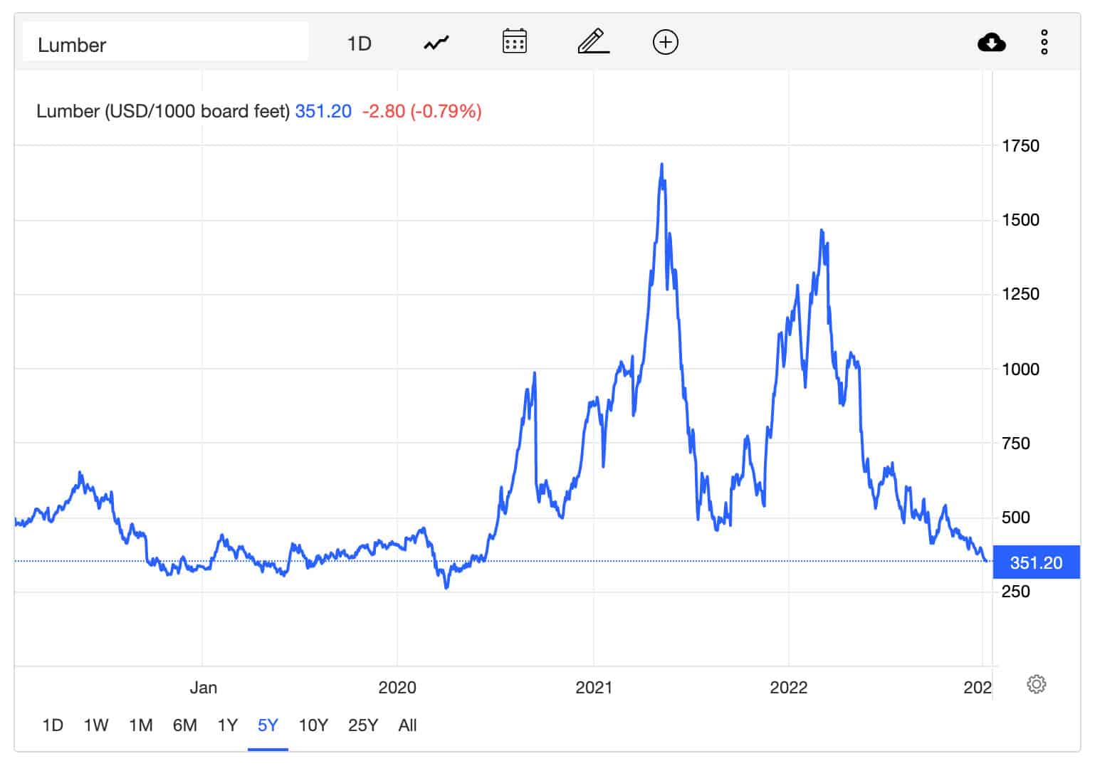Click the 351.20 current price label on axis
Image resolution: width=1095 pixels, height=766 pixels.
1036,563
